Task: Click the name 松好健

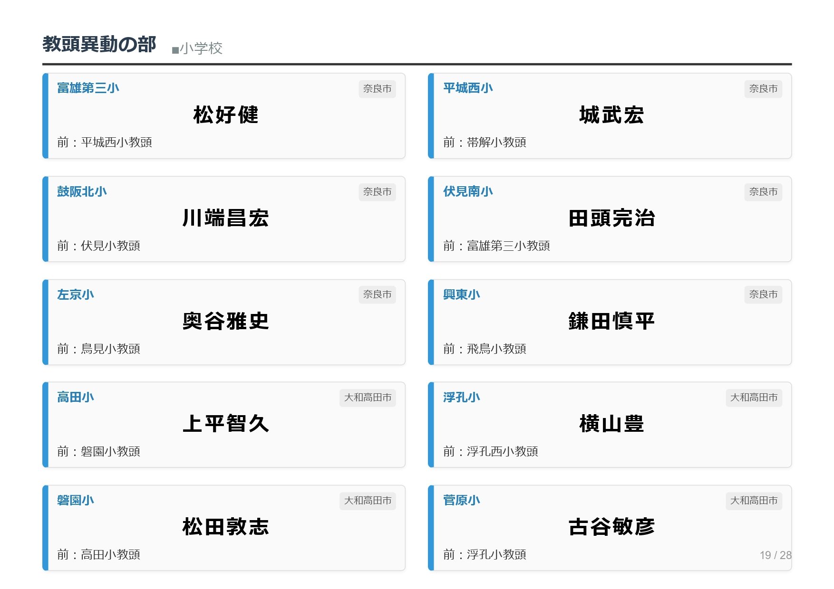Action: pos(226,115)
